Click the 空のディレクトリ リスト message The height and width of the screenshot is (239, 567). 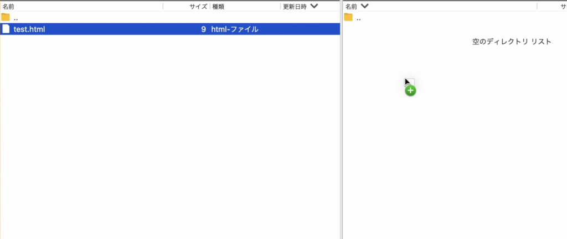point(511,42)
